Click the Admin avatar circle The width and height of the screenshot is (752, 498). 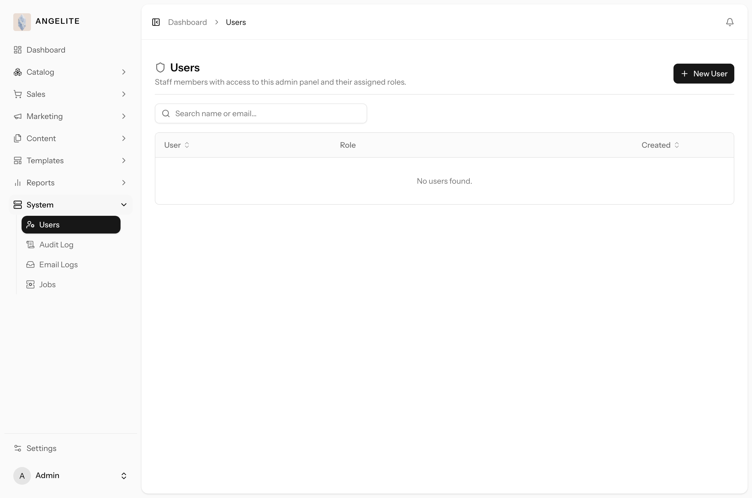click(22, 475)
